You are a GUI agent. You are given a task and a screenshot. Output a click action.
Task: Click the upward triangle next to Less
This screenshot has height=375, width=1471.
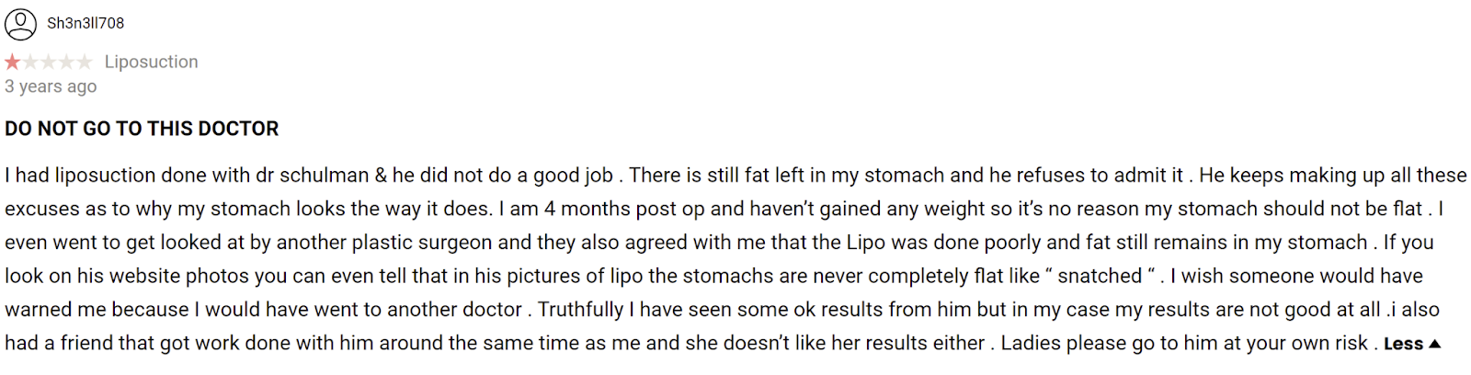point(1434,344)
